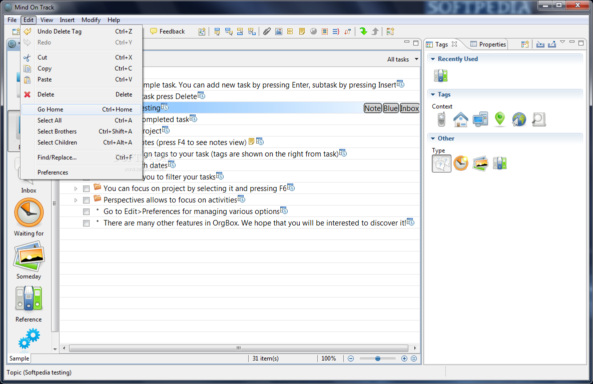Choose Find/Replace from the Edit menu
Viewport: 593px width, 384px height.
tap(81, 157)
